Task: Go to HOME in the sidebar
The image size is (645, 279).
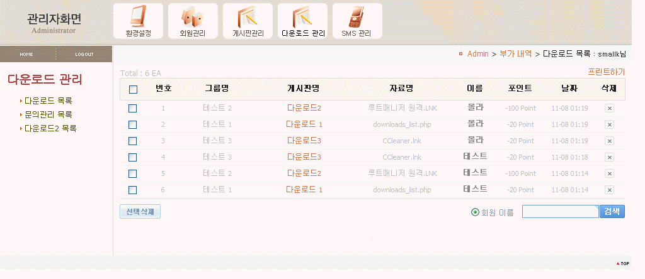Action: point(26,55)
